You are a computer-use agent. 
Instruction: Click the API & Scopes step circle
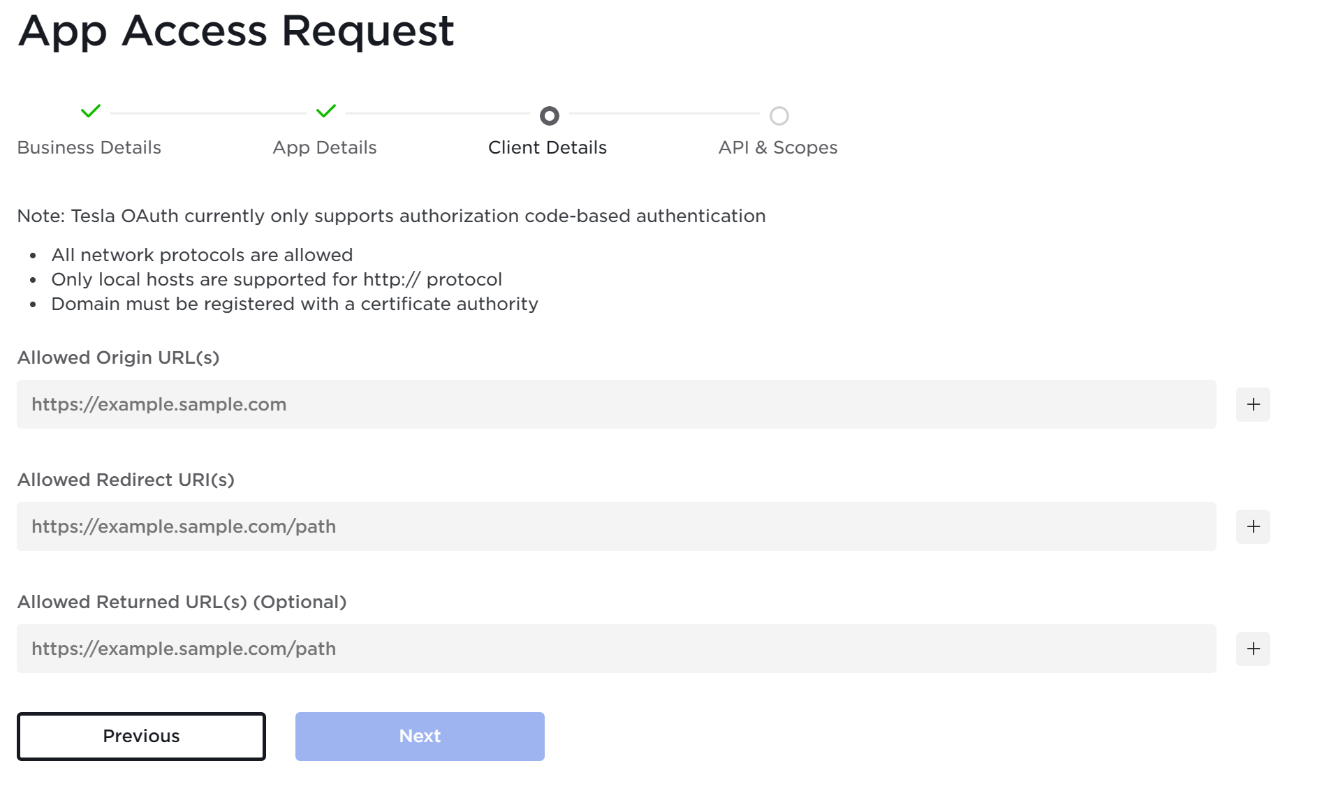779,116
